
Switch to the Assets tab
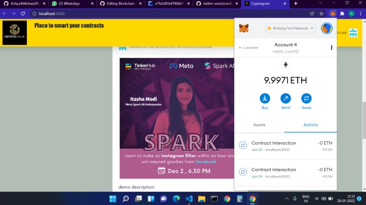tap(259, 125)
